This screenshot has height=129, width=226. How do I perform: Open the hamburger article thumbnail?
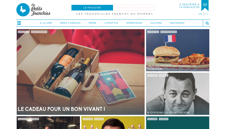pos(178,50)
